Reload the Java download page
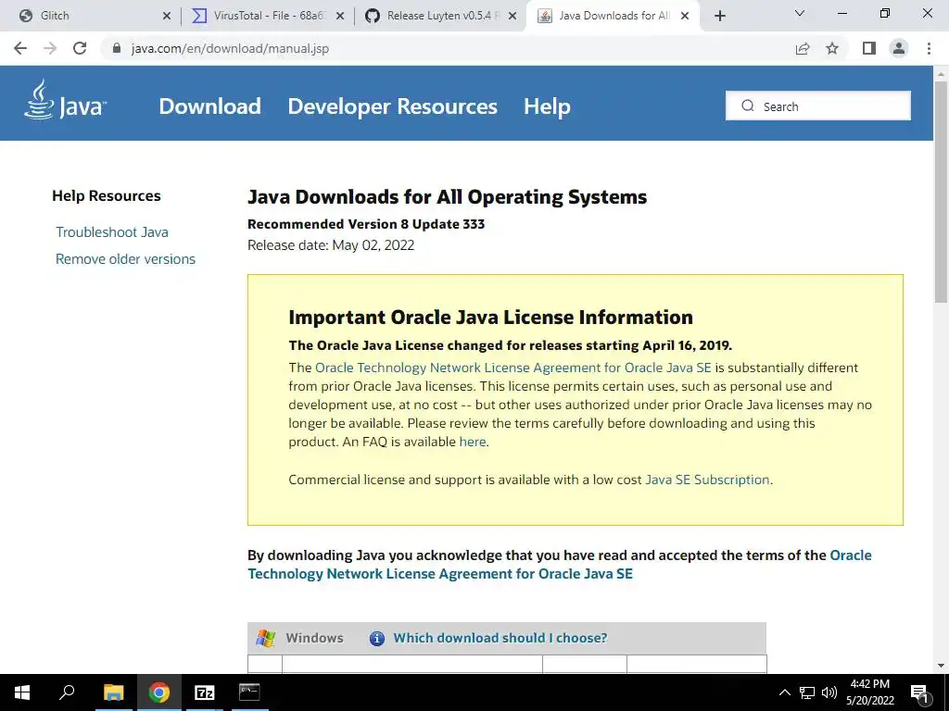The height and width of the screenshot is (711, 949). click(x=80, y=48)
